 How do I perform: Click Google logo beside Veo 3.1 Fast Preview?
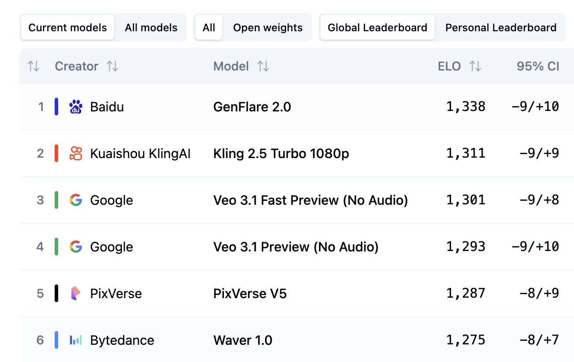click(x=76, y=200)
